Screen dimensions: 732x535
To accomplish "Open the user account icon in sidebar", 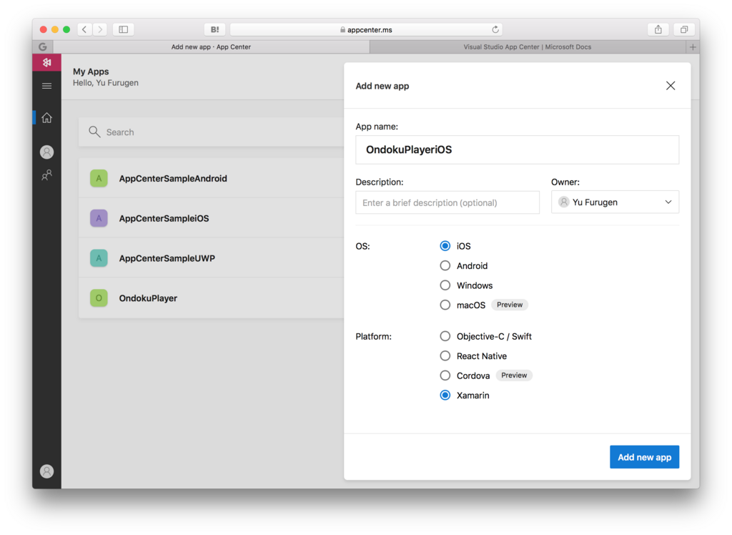I will (46, 152).
